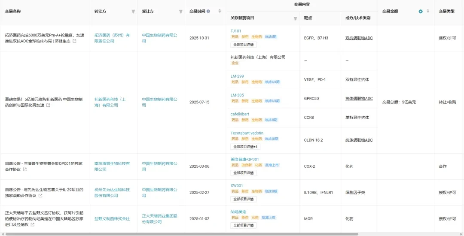Expand 全部项目详情 under XW001
Screen dimensions: 464x236
click(243, 199)
